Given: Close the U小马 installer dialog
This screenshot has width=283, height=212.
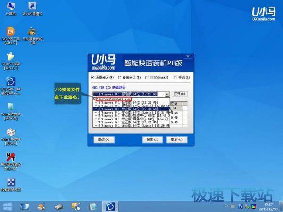Looking at the screenshot, I should [188, 56].
